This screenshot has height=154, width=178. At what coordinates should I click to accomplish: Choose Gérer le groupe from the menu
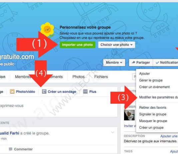[x=151, y=80]
